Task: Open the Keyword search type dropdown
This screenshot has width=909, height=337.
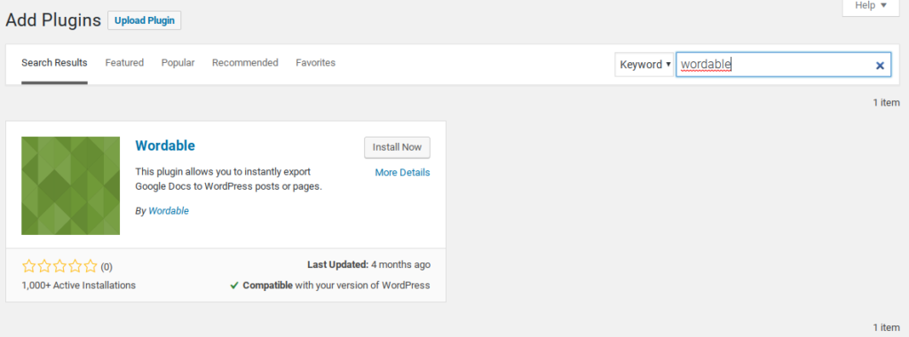Action: (x=644, y=64)
